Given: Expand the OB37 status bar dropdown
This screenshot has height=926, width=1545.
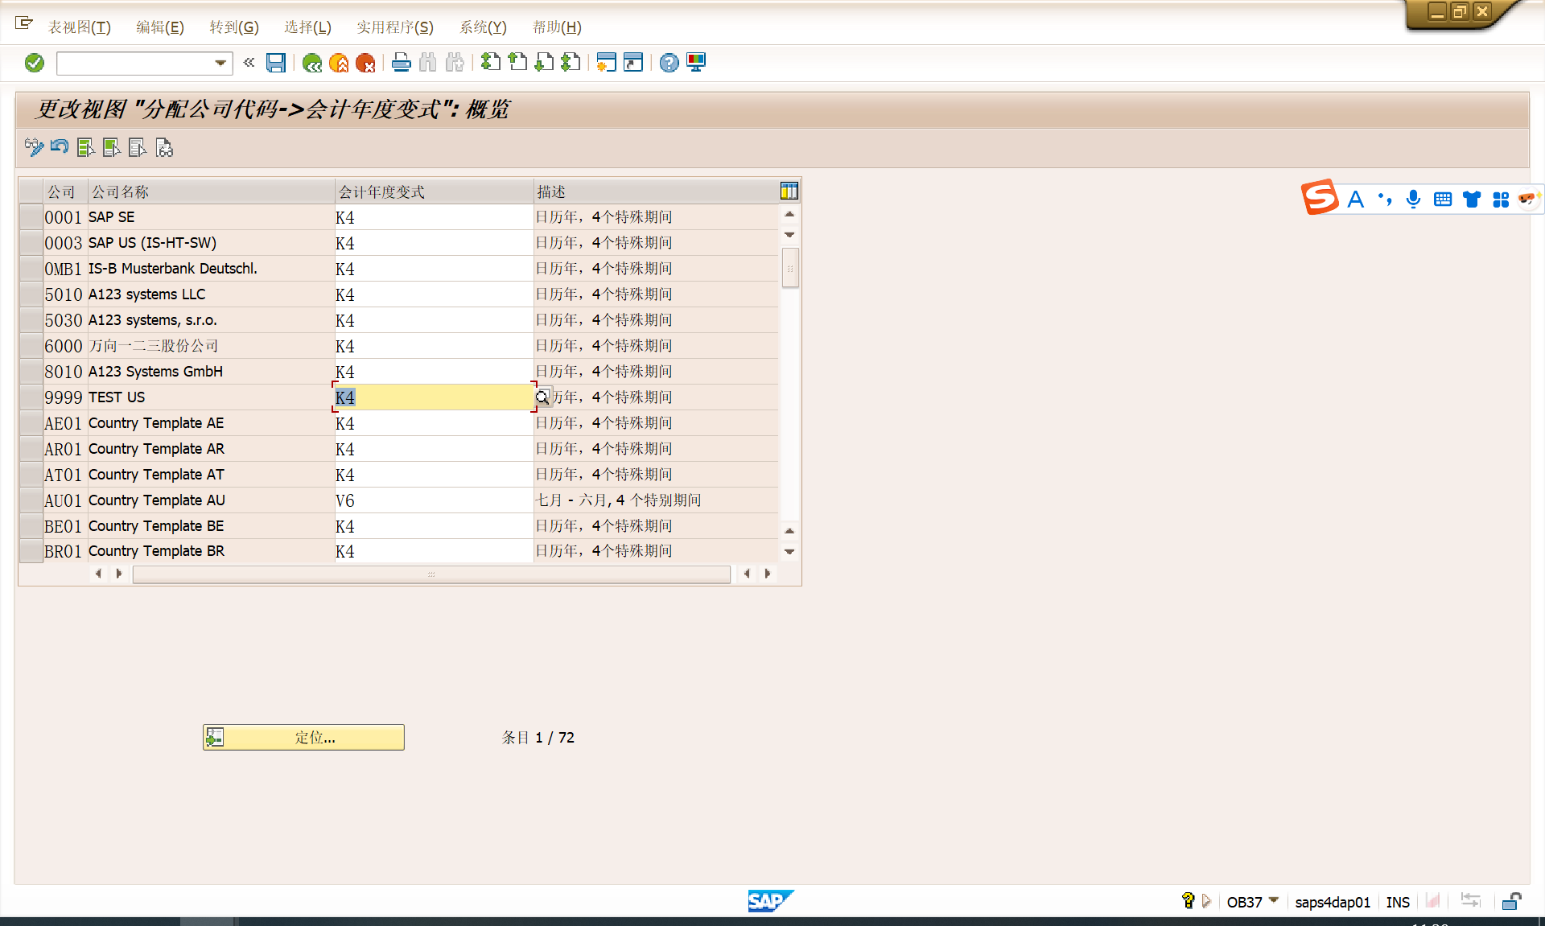Looking at the screenshot, I should point(1274,900).
